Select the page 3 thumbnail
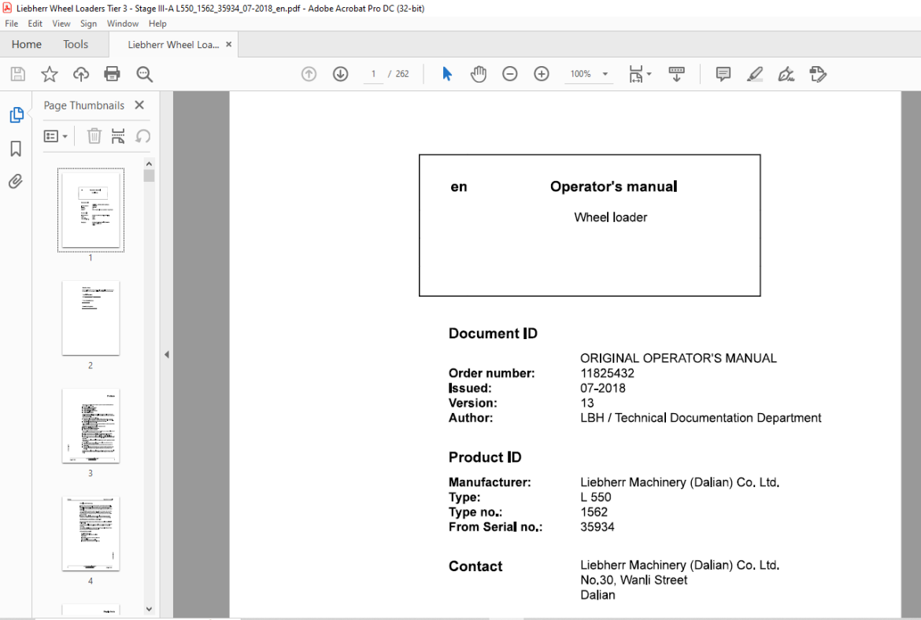The height and width of the screenshot is (620, 921). [x=91, y=426]
